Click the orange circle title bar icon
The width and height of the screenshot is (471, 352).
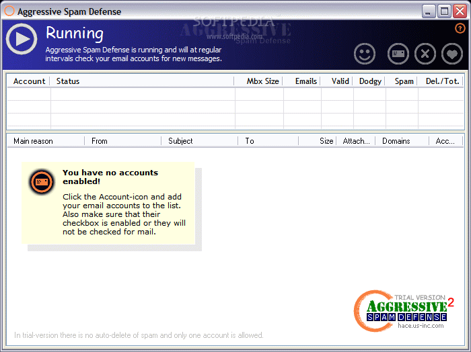coord(9,11)
